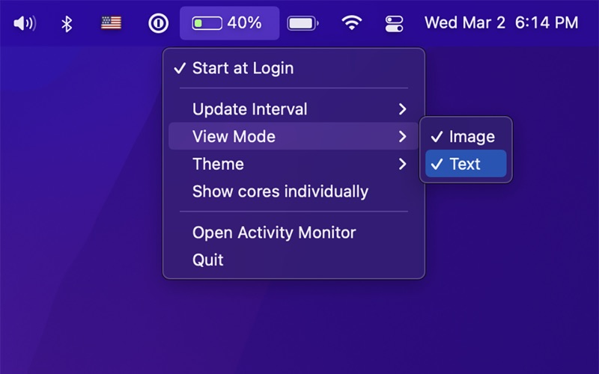Toggle Image view mode checkmark

point(466,137)
